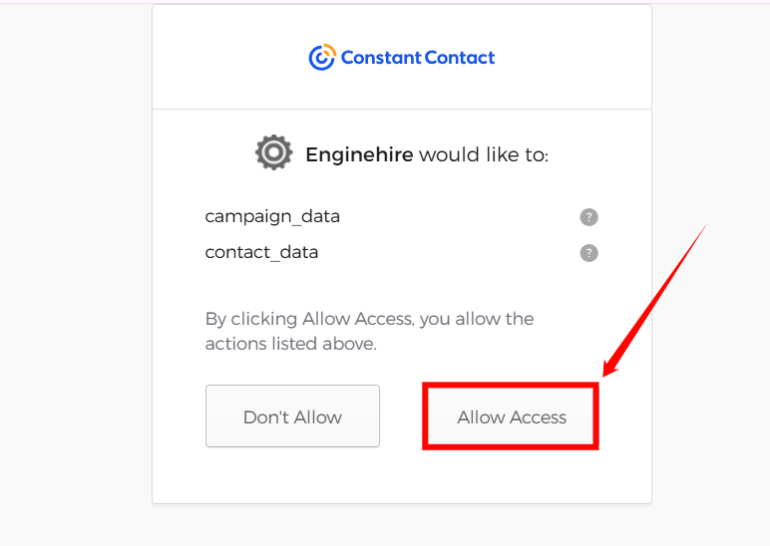Click the bold Enginehire app name
The image size is (770, 546).
click(x=359, y=155)
